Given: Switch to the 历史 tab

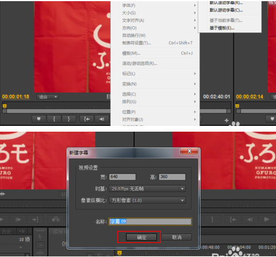Looking at the screenshot, I should pos(6,232).
